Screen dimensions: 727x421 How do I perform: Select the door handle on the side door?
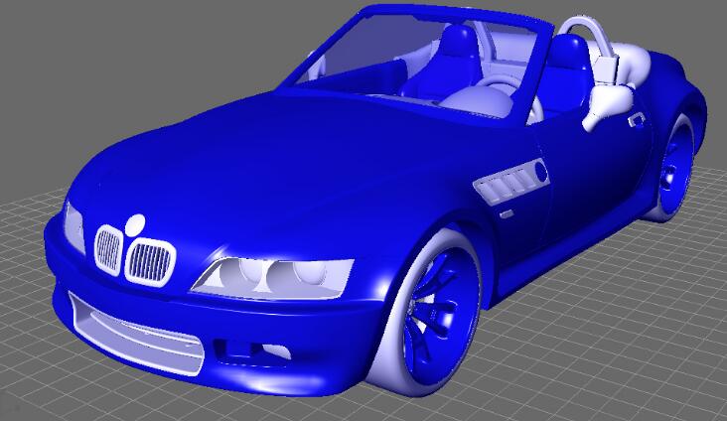pyautogui.click(x=636, y=119)
